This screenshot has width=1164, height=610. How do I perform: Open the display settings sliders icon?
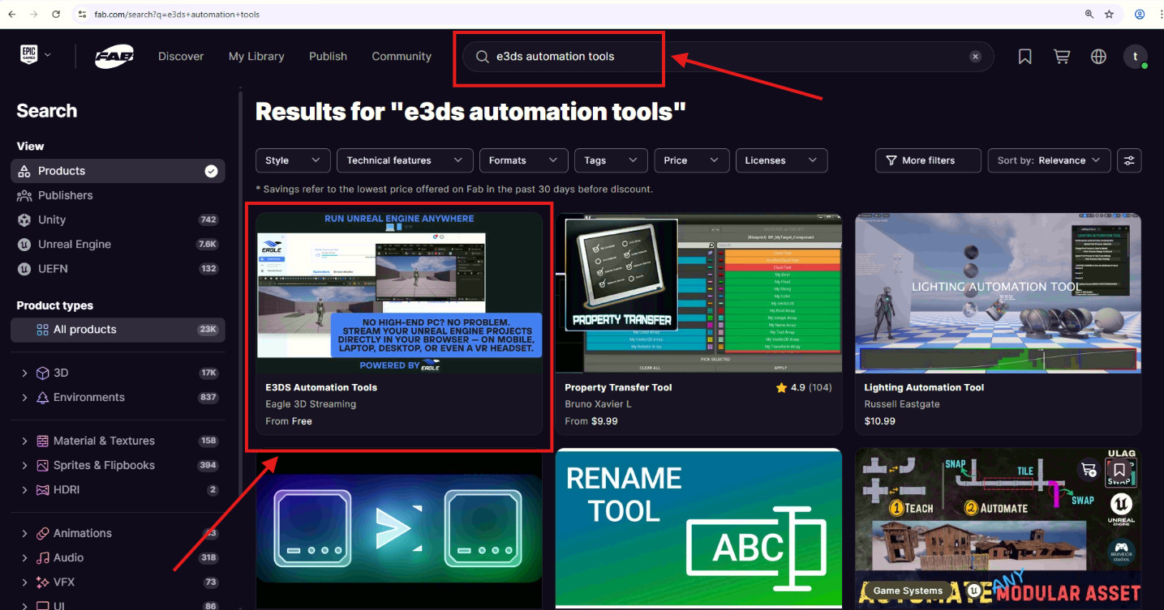tap(1128, 160)
